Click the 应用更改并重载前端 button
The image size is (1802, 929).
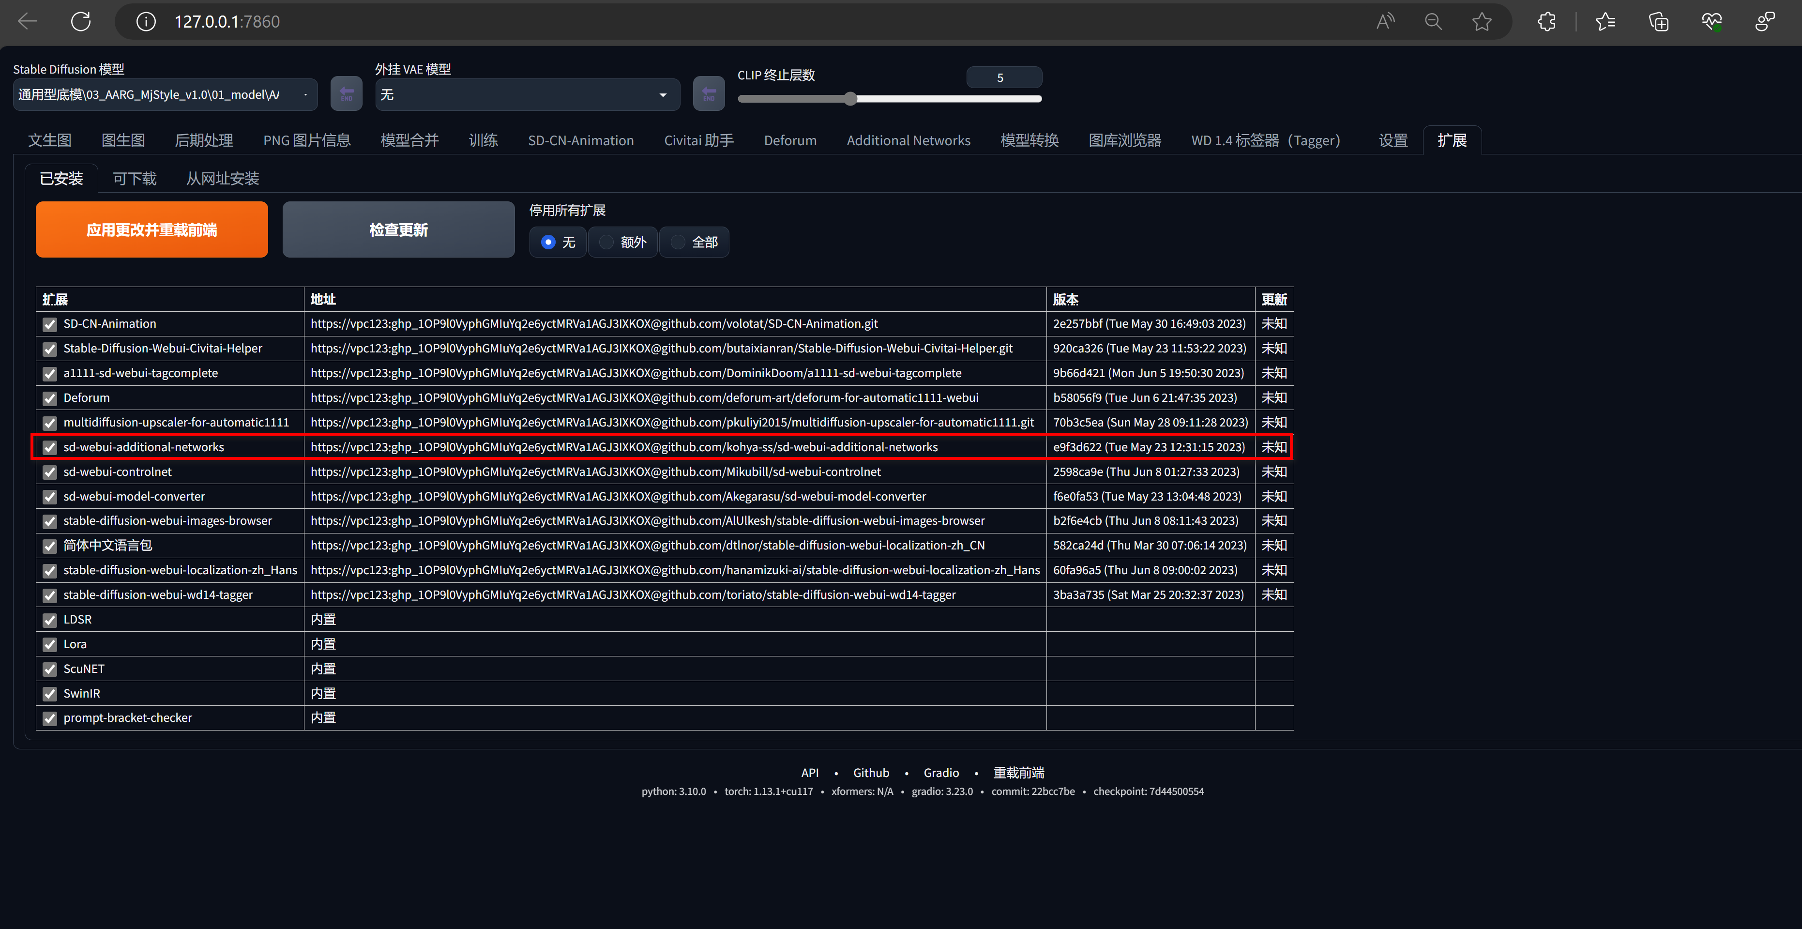click(152, 229)
